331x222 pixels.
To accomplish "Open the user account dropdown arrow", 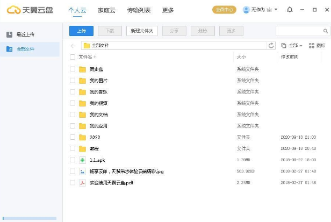I will pos(276,10).
